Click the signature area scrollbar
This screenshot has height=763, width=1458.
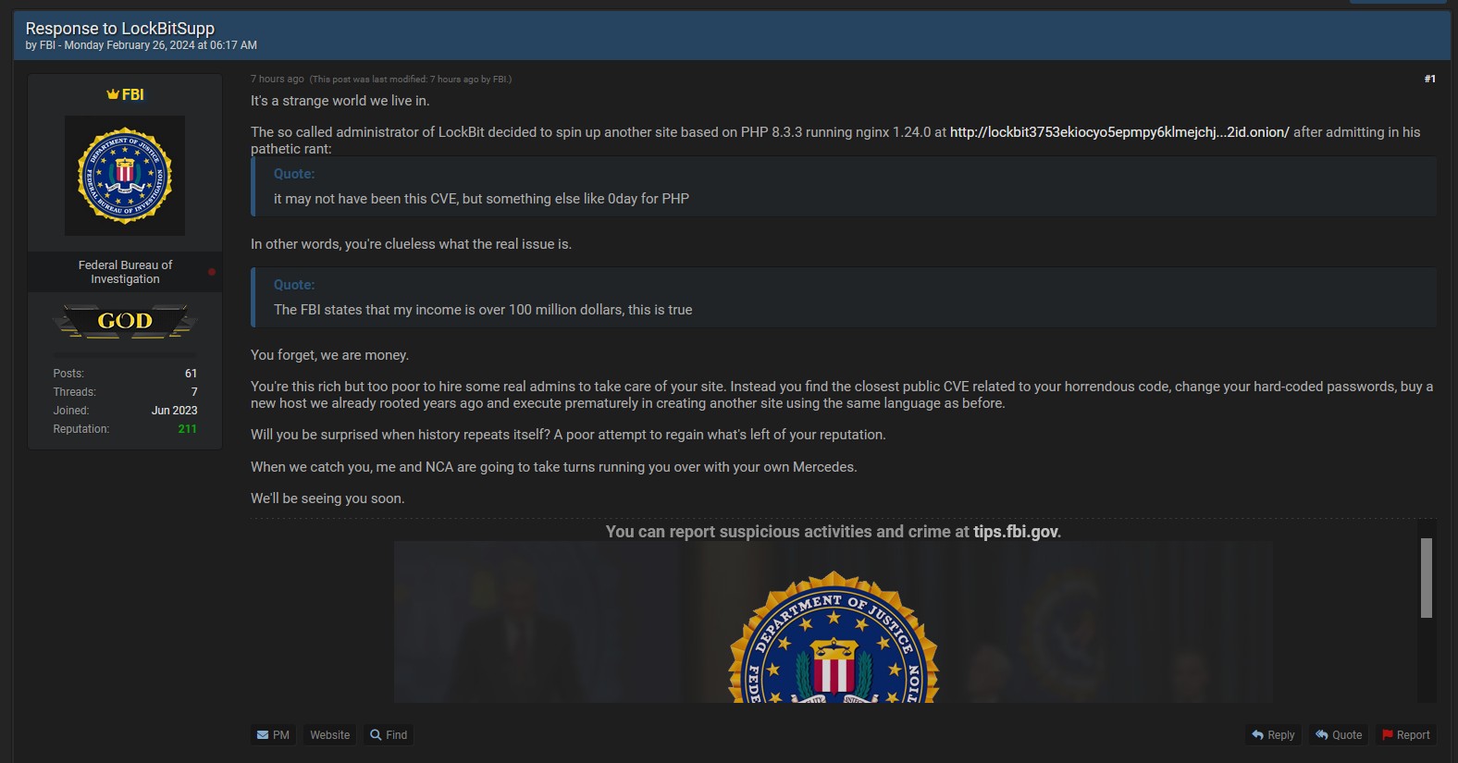coord(1427,578)
